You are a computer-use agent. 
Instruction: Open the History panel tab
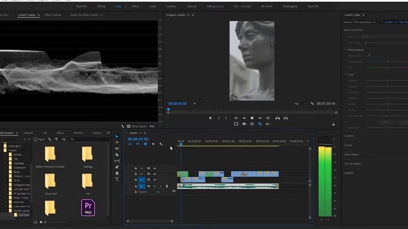tap(96, 133)
